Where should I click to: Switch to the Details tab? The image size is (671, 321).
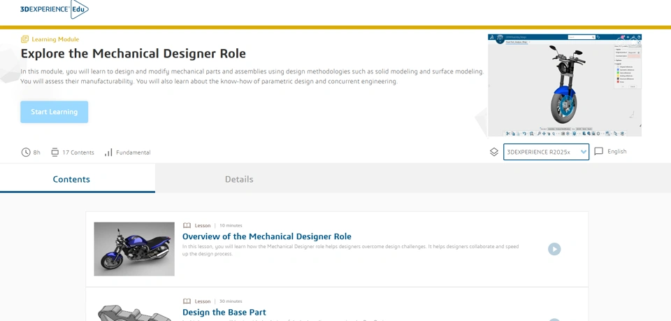[x=239, y=179]
